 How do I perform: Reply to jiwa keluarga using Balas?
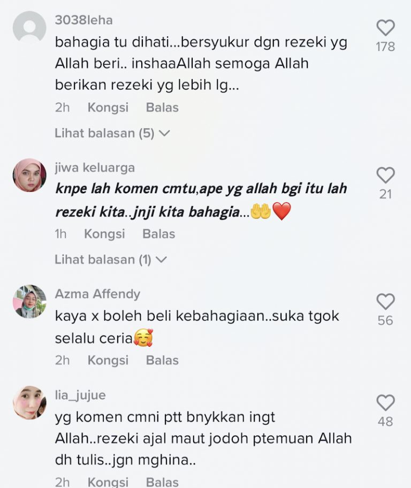tap(159, 234)
